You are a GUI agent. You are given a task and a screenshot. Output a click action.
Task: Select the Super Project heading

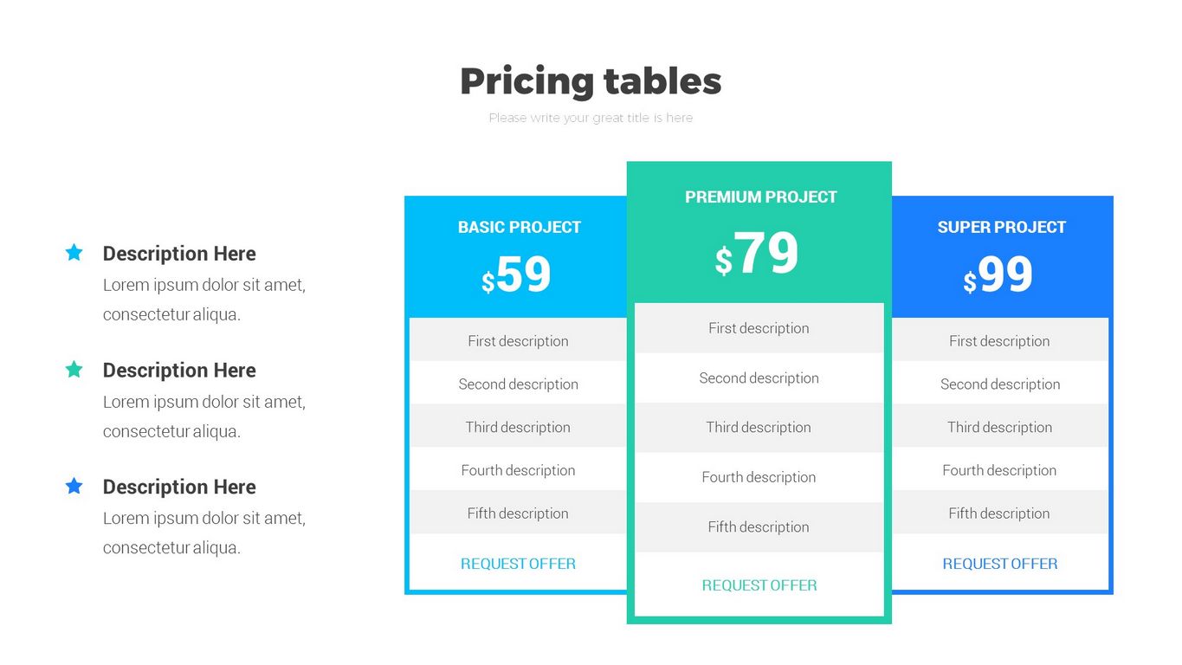1002,227
